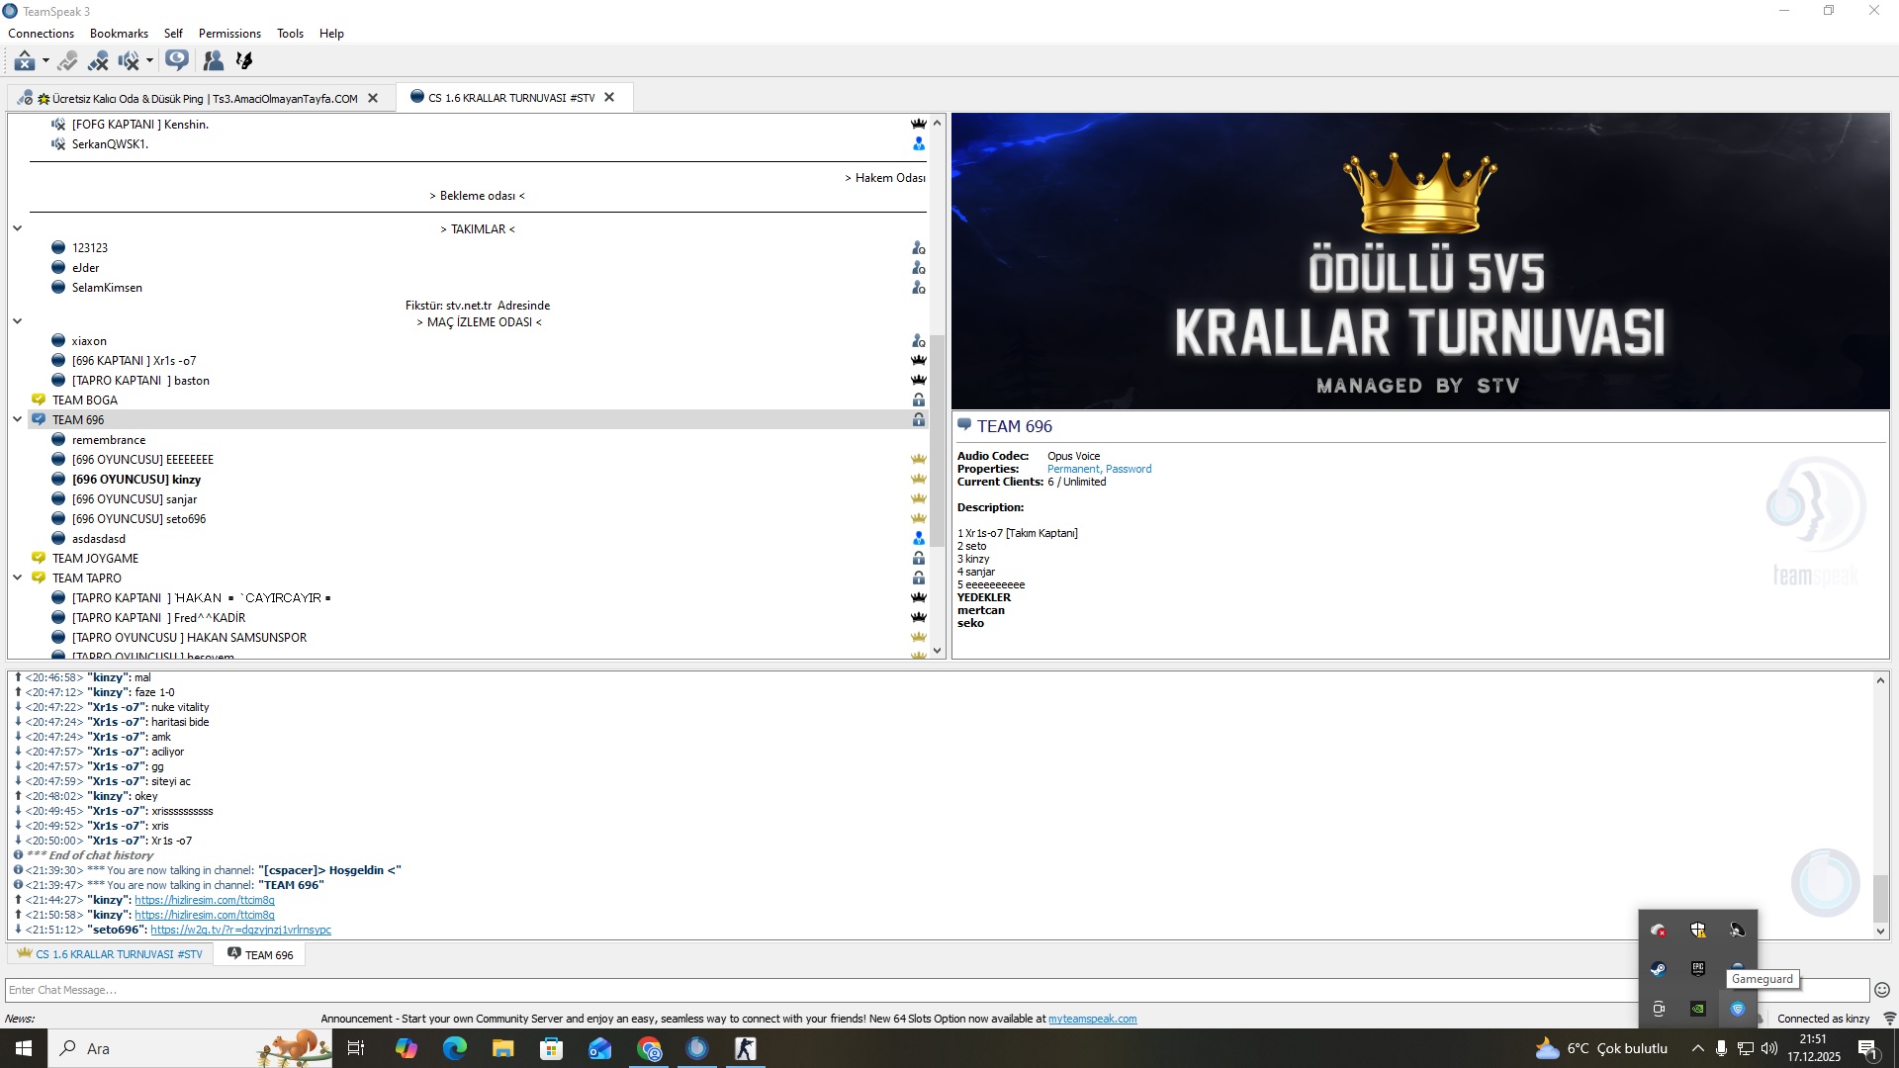Click the chat log scroll up arrow
This screenshot has width=1899, height=1068.
(x=1880, y=680)
